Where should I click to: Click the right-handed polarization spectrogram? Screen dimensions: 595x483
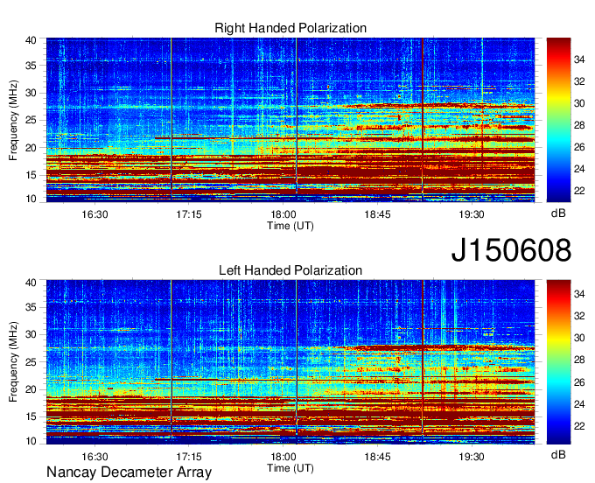(290, 120)
